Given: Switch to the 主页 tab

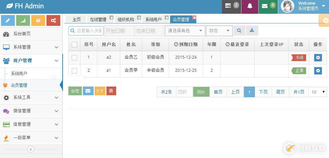Looking at the screenshot, I should [x=76, y=19].
